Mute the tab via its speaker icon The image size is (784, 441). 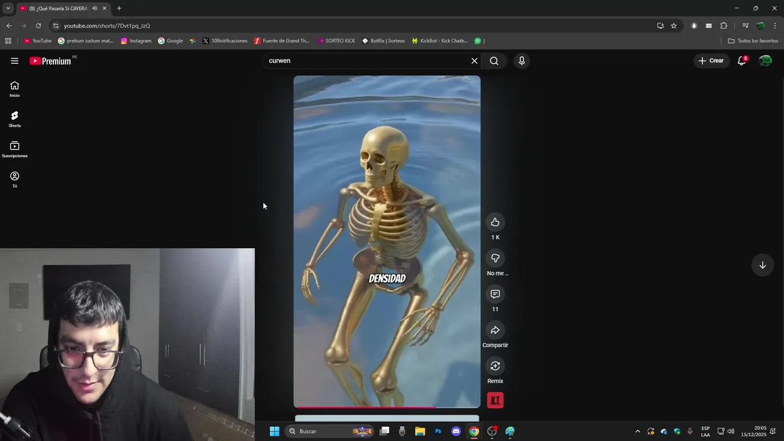[94, 8]
